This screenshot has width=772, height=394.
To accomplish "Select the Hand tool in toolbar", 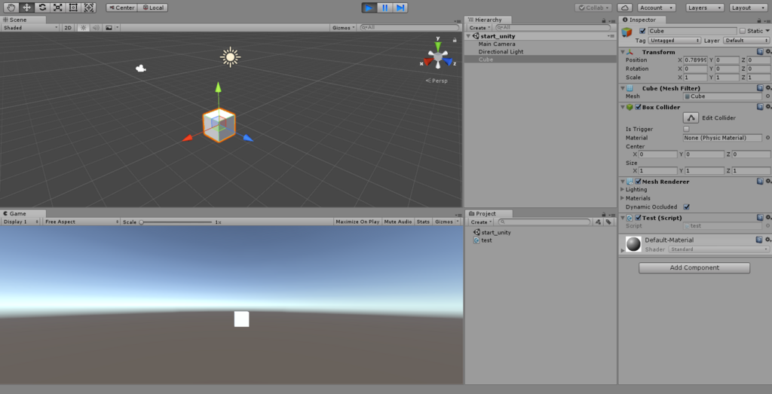I will tap(11, 8).
